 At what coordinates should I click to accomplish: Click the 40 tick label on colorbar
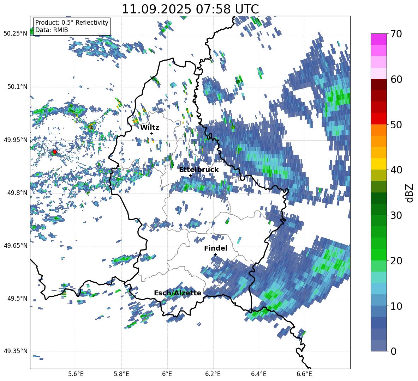[396, 170]
